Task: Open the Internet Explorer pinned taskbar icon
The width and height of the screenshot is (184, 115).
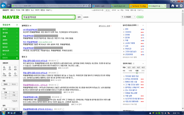Action: click(14, 113)
